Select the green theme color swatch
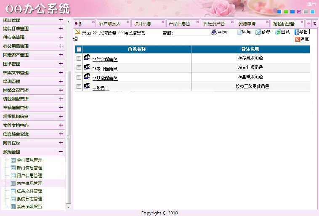 pos(286,12)
